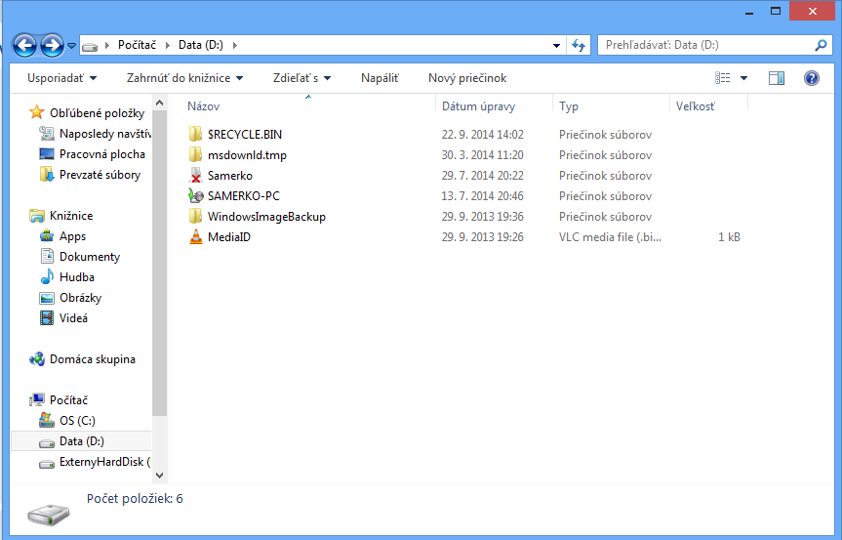Toggle the preview pane icon
Viewport: 842px width, 540px height.
coord(777,78)
